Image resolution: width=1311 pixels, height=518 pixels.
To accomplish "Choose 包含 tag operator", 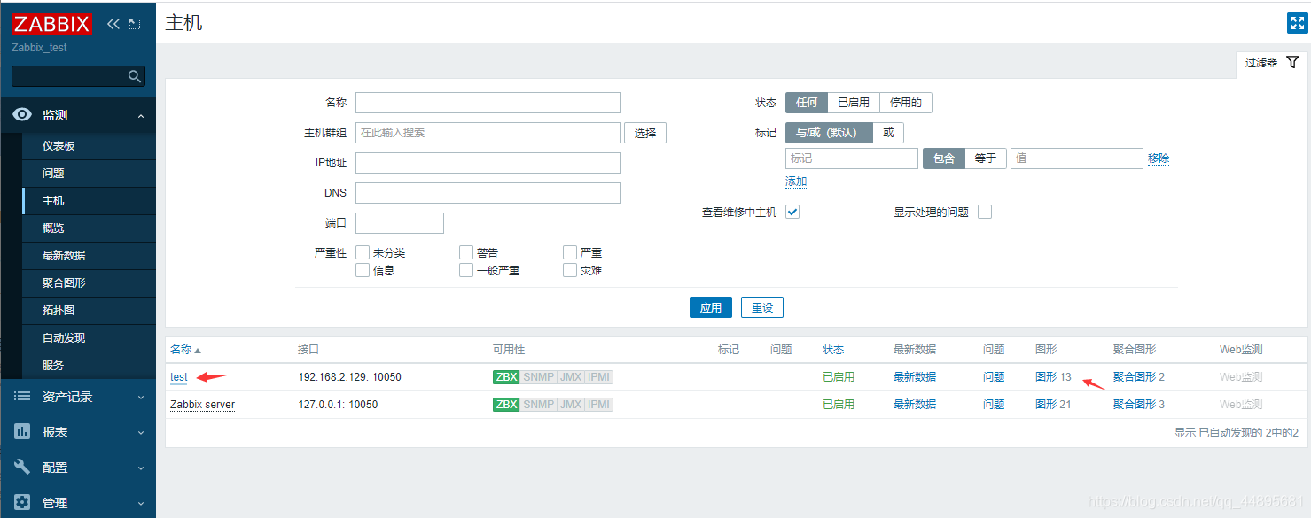I will tap(944, 158).
